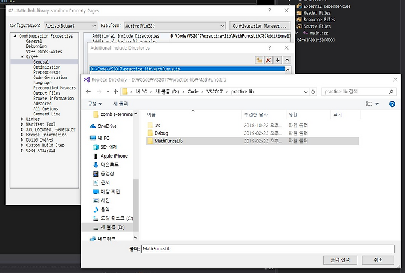The height and width of the screenshot is (273, 405).
Task: Open the 구성 menu dropdown
Action: tap(95, 104)
